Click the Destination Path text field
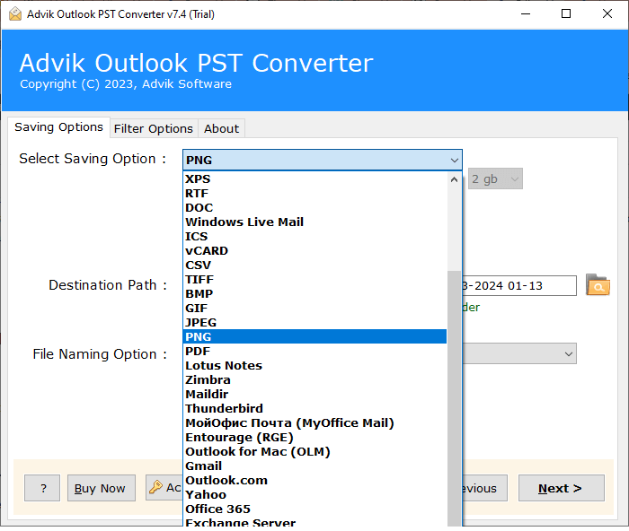Screen dimensions: 629x531 tap(519, 285)
